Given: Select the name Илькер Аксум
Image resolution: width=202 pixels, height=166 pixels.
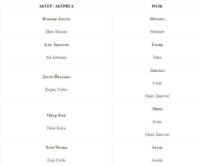Looking at the screenshot, I should (x=56, y=19).
